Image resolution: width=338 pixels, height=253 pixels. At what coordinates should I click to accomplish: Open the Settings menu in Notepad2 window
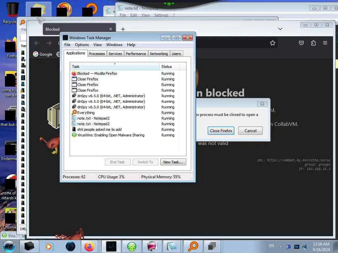pos(161,15)
